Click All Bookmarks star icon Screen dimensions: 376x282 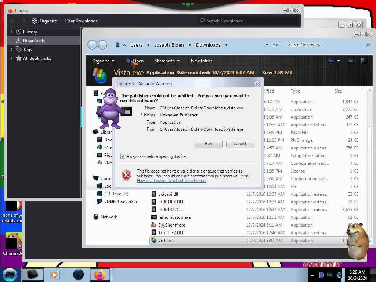18,58
